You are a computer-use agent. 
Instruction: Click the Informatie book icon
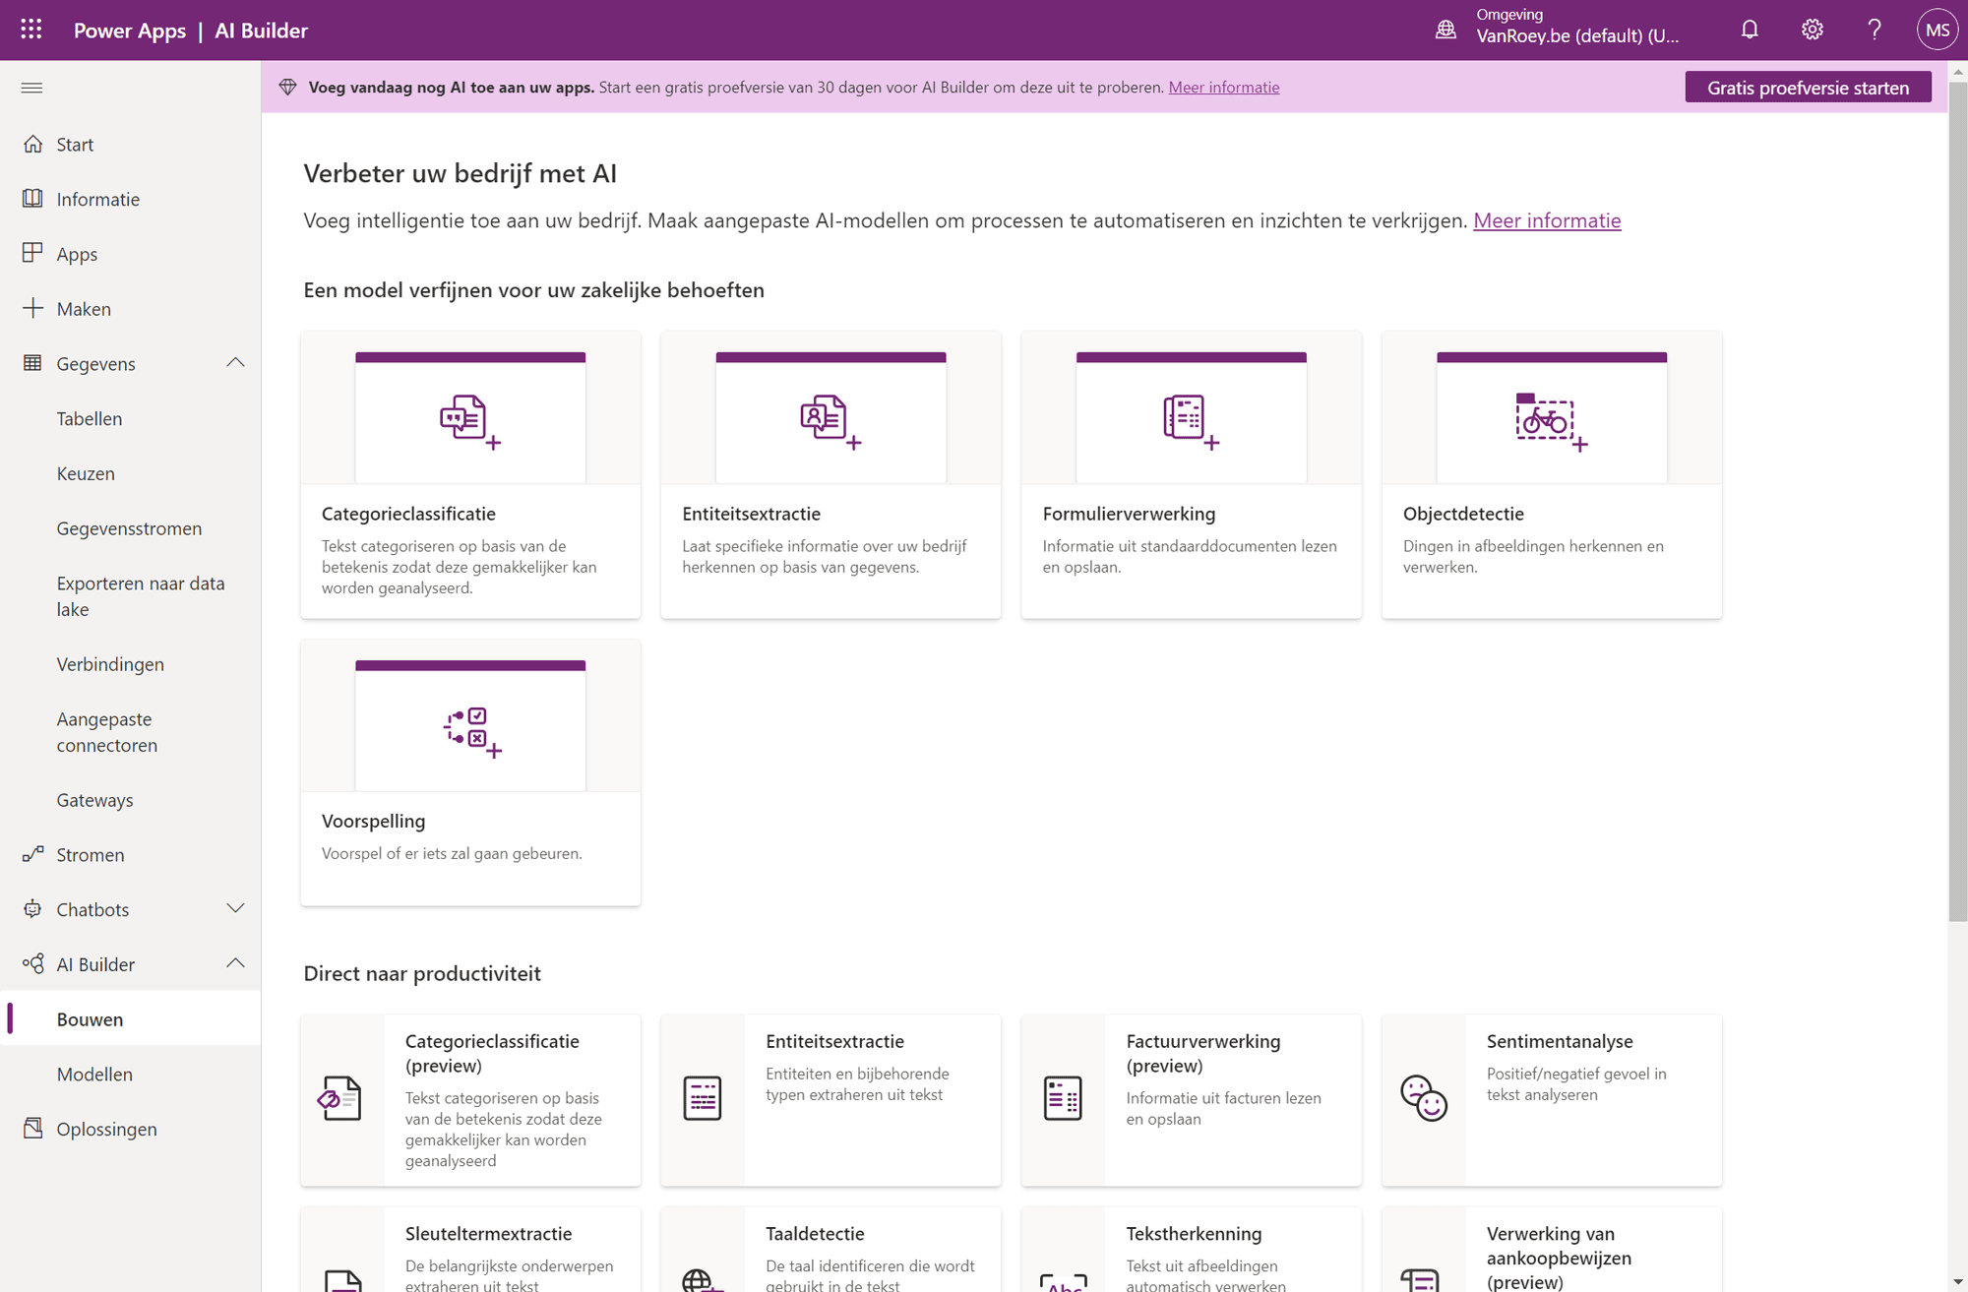[32, 199]
